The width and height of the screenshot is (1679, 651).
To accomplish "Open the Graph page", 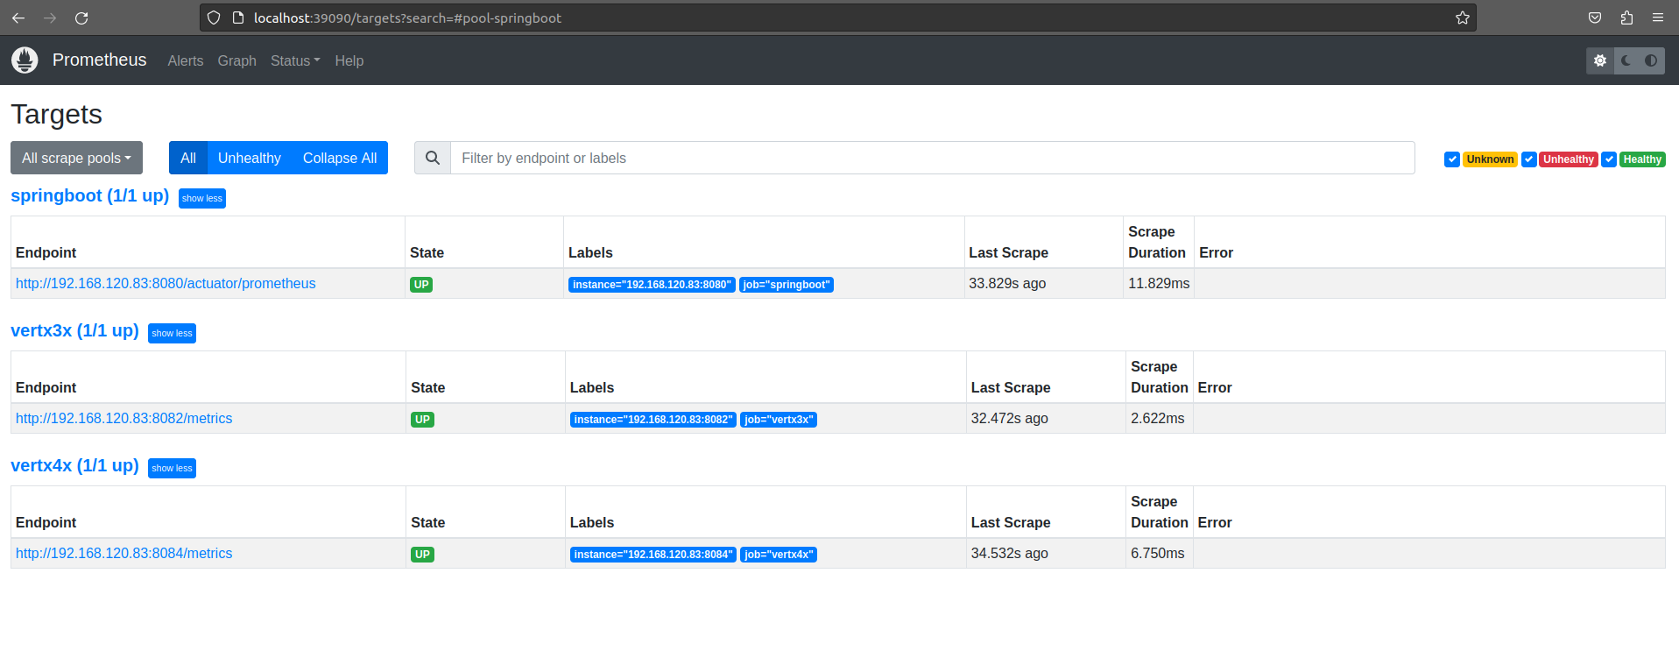I will 237,60.
